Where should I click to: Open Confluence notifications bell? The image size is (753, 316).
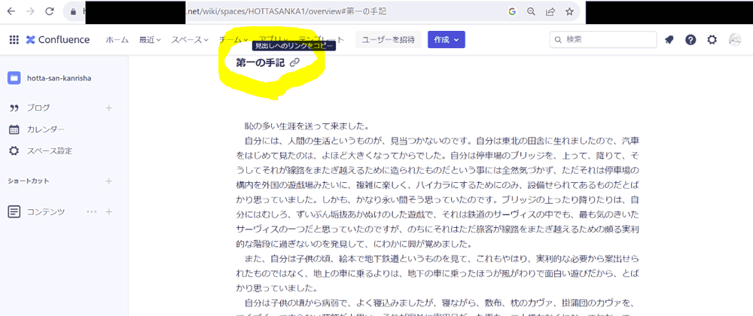click(x=669, y=40)
